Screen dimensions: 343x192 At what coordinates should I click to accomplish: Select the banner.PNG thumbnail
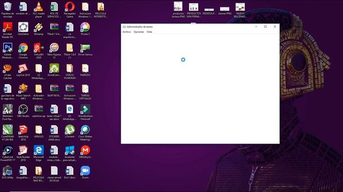coord(225,11)
